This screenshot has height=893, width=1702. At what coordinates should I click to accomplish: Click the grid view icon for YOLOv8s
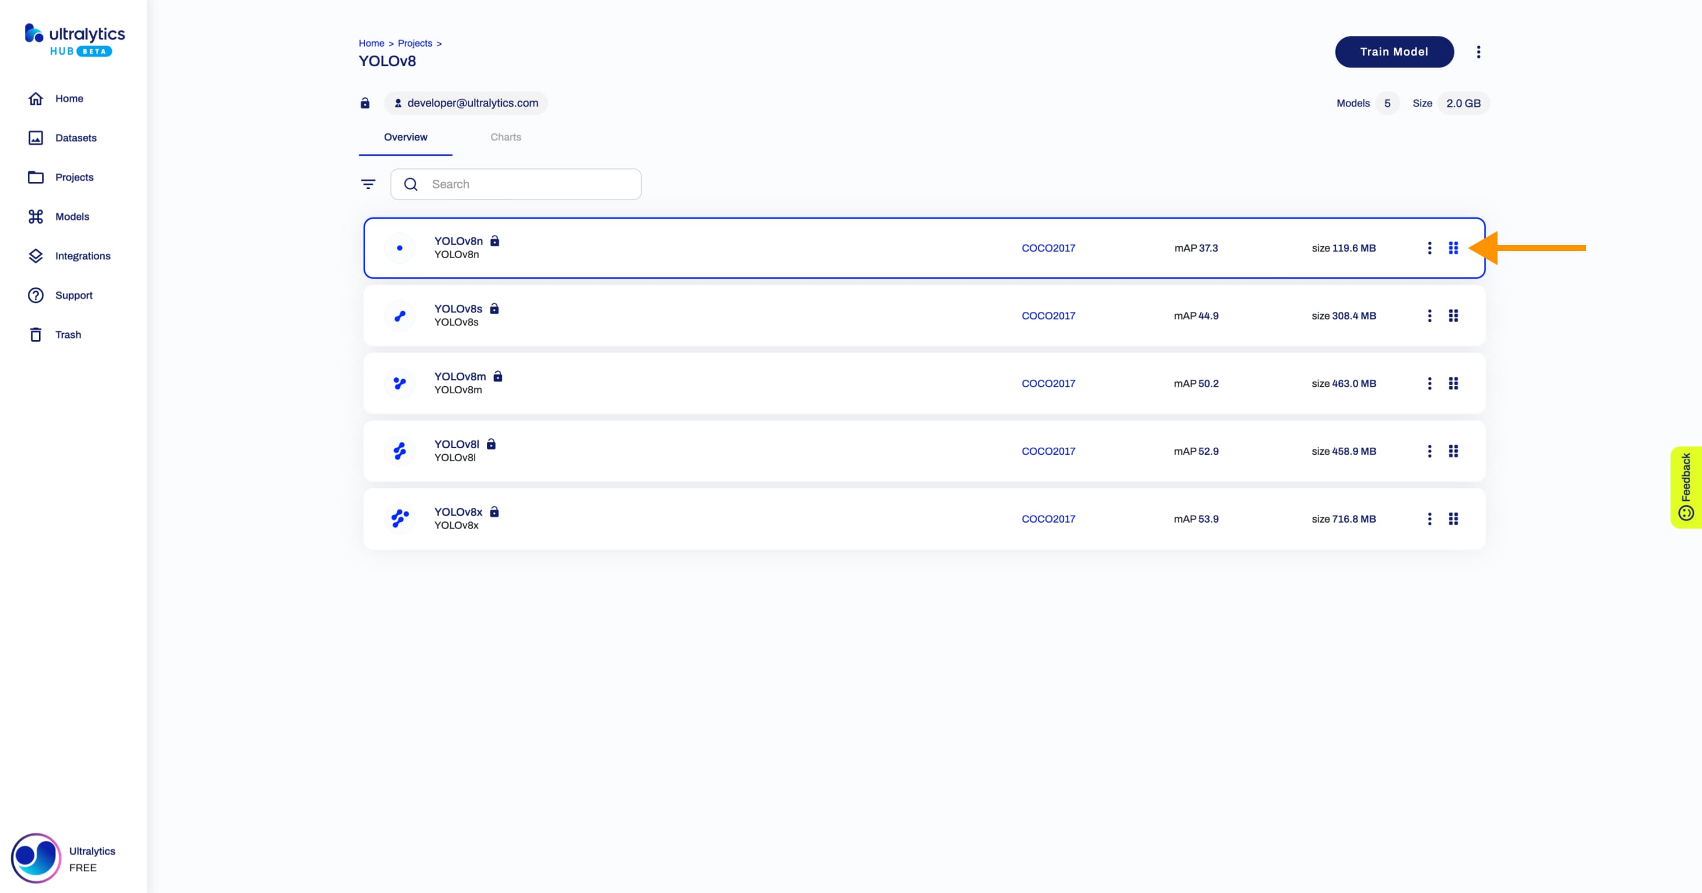coord(1453,315)
